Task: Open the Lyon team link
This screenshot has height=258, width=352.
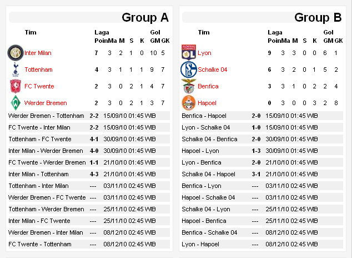Action: 204,53
